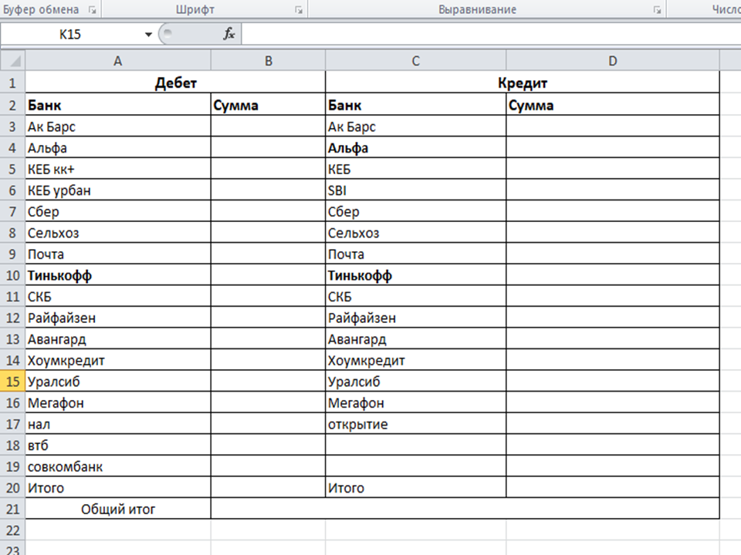Select cell Итого in column A
741x555 pixels.
[x=117, y=487]
